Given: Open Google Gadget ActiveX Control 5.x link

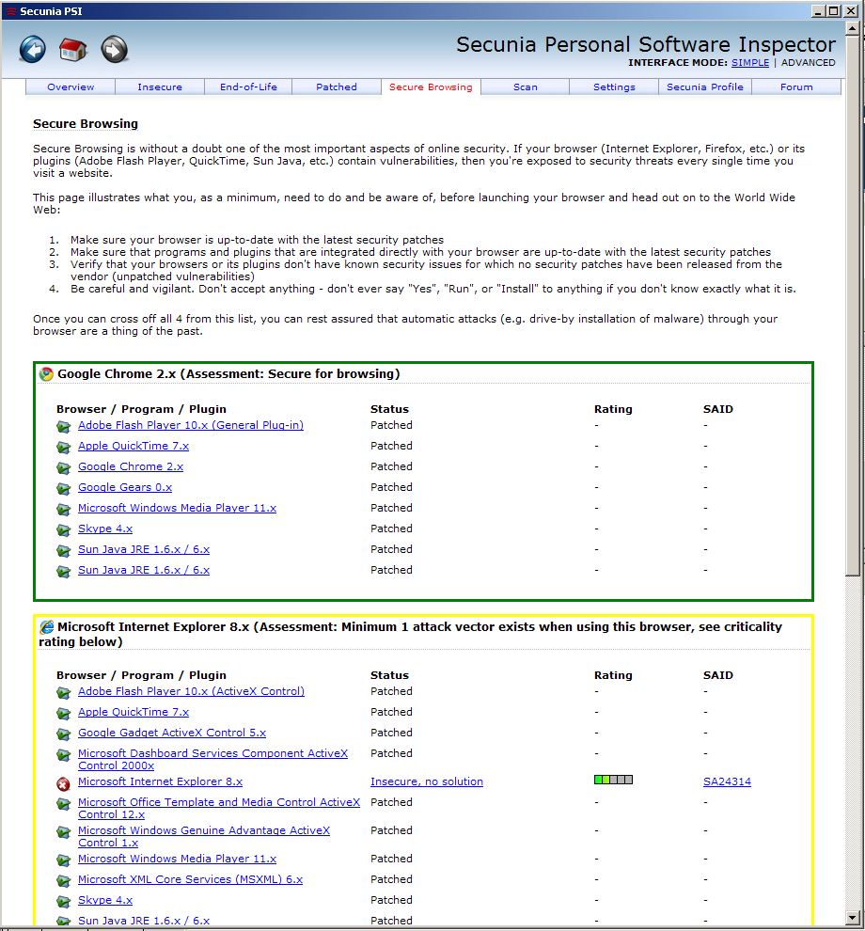Looking at the screenshot, I should click(x=172, y=733).
